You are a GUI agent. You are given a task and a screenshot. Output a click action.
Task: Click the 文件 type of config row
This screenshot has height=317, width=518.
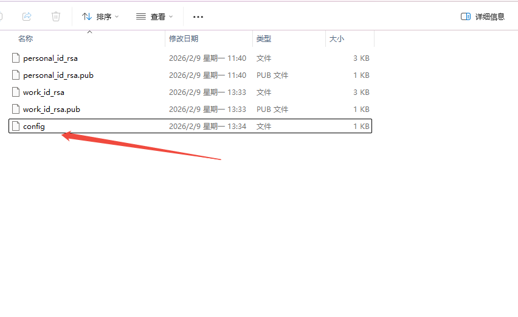(264, 127)
